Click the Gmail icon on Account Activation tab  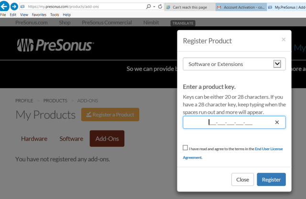[x=219, y=8]
